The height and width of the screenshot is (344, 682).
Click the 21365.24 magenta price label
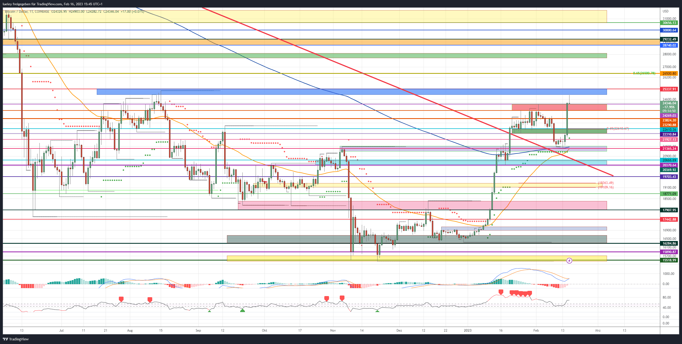pos(668,149)
